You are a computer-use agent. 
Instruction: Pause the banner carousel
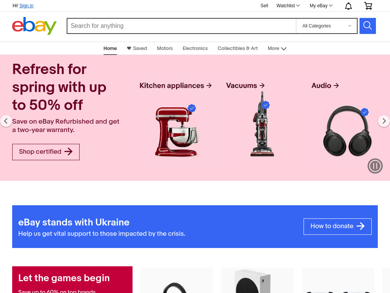click(375, 166)
